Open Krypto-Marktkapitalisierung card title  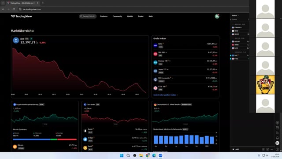tap(27, 105)
